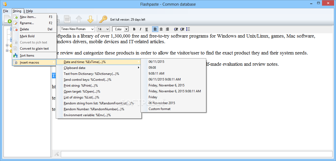Image resolution: width=336 pixels, height=161 pixels.
Task: Open the Color picker dropdown
Action: tap(120, 29)
